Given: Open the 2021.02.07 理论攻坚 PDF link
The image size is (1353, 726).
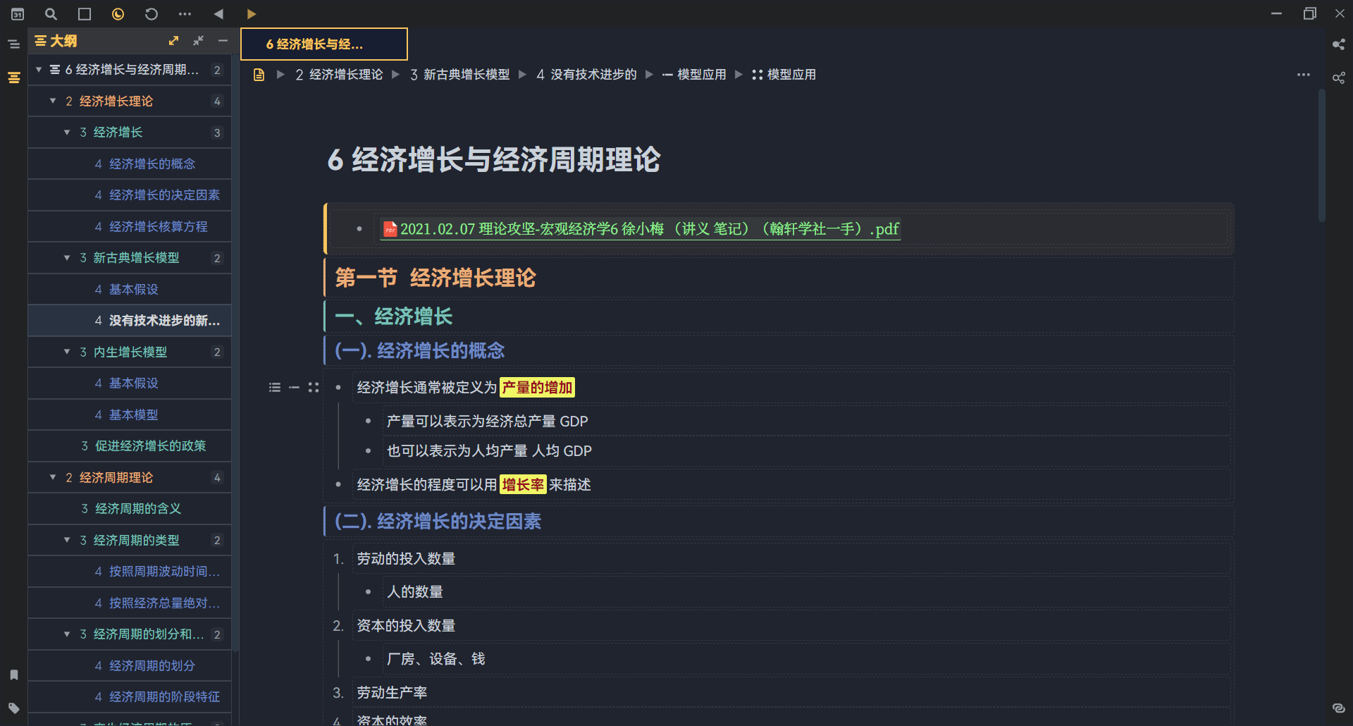Looking at the screenshot, I should pyautogui.click(x=650, y=229).
